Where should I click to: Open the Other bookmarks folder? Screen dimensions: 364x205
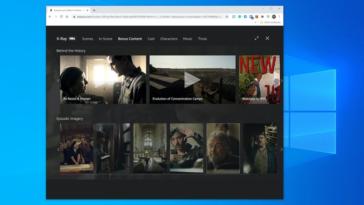click(271, 22)
